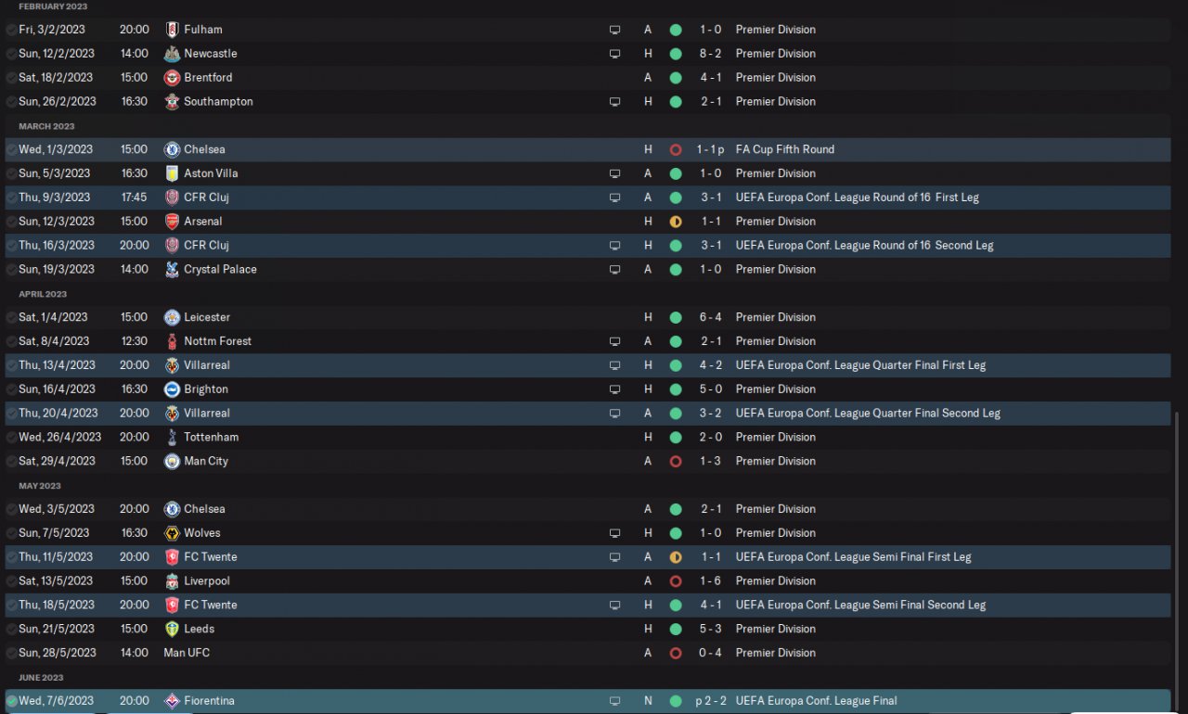Click the Wolves club badge
This screenshot has height=714, width=1188.
(172, 533)
